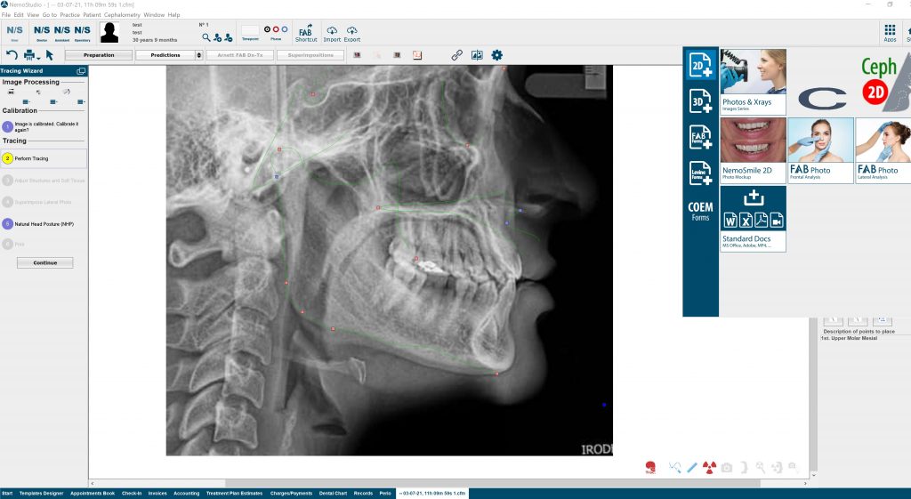Open the settings gear in toolbar
The width and height of the screenshot is (911, 499).
[x=496, y=55]
